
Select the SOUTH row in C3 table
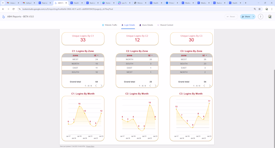(x=191, y=64)
